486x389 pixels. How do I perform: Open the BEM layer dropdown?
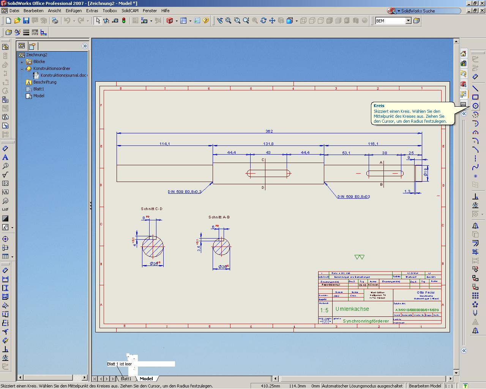click(x=408, y=21)
